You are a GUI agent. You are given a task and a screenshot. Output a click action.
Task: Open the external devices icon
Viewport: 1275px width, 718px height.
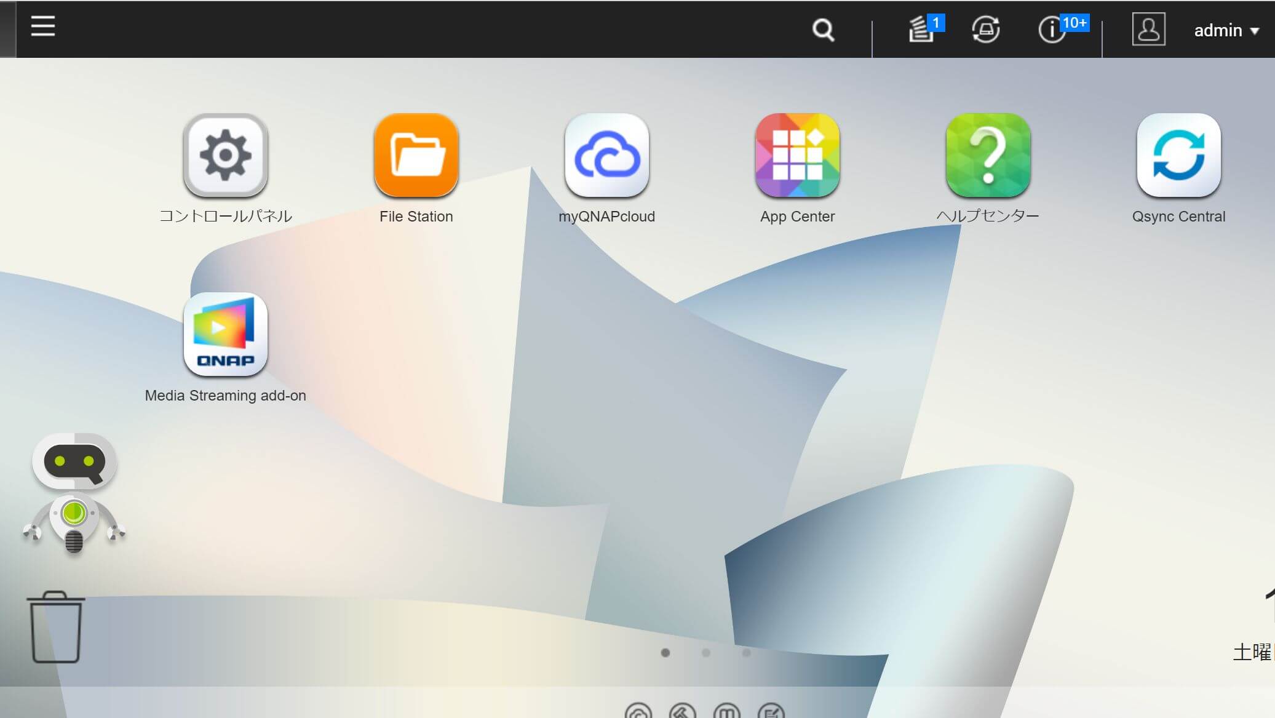point(985,29)
